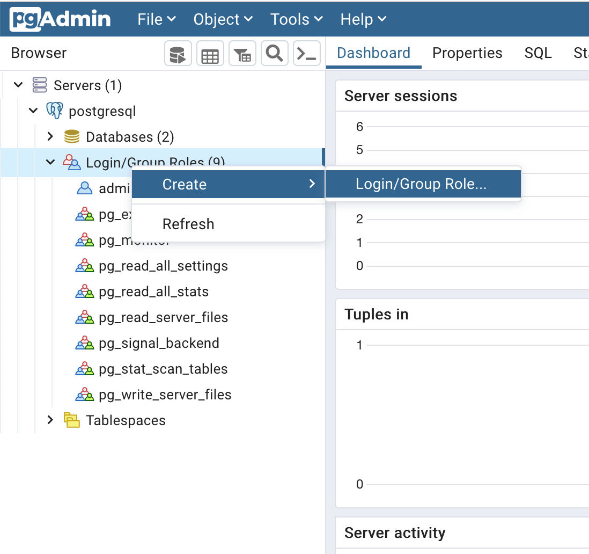589x554 pixels.
Task: Choose Login/Group Role... from submenu
Action: click(x=421, y=184)
